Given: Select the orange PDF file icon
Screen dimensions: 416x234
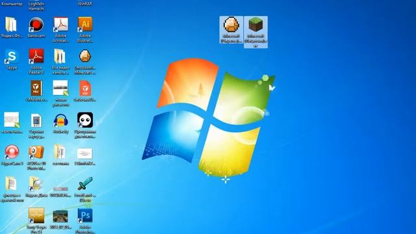Looking at the screenshot, I should point(85,88).
